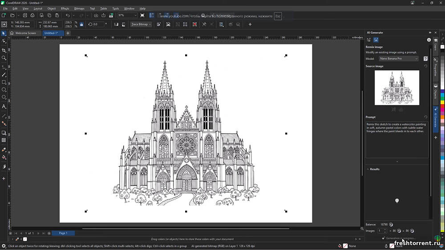The image size is (445, 250).
Task: Select the Crop tool in the toolbox
Action: [x=4, y=50]
